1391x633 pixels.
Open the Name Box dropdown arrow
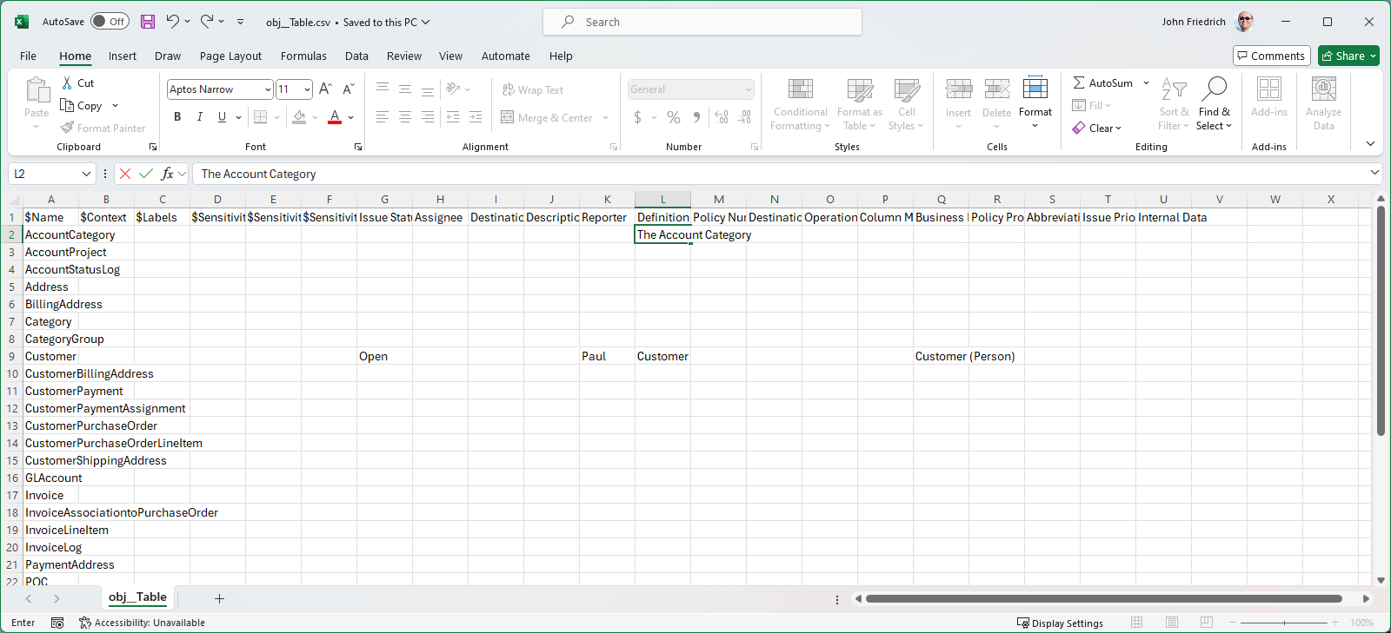[x=86, y=174]
